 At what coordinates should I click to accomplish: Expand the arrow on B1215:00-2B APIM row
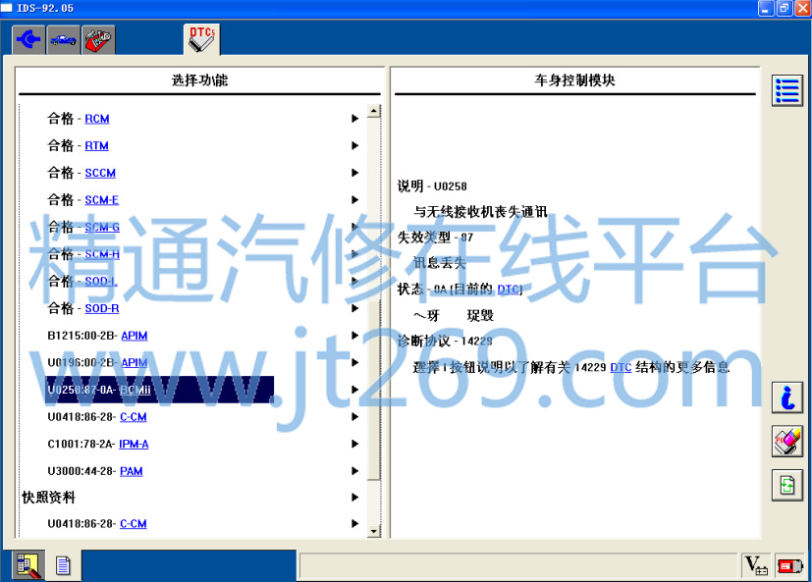click(354, 336)
